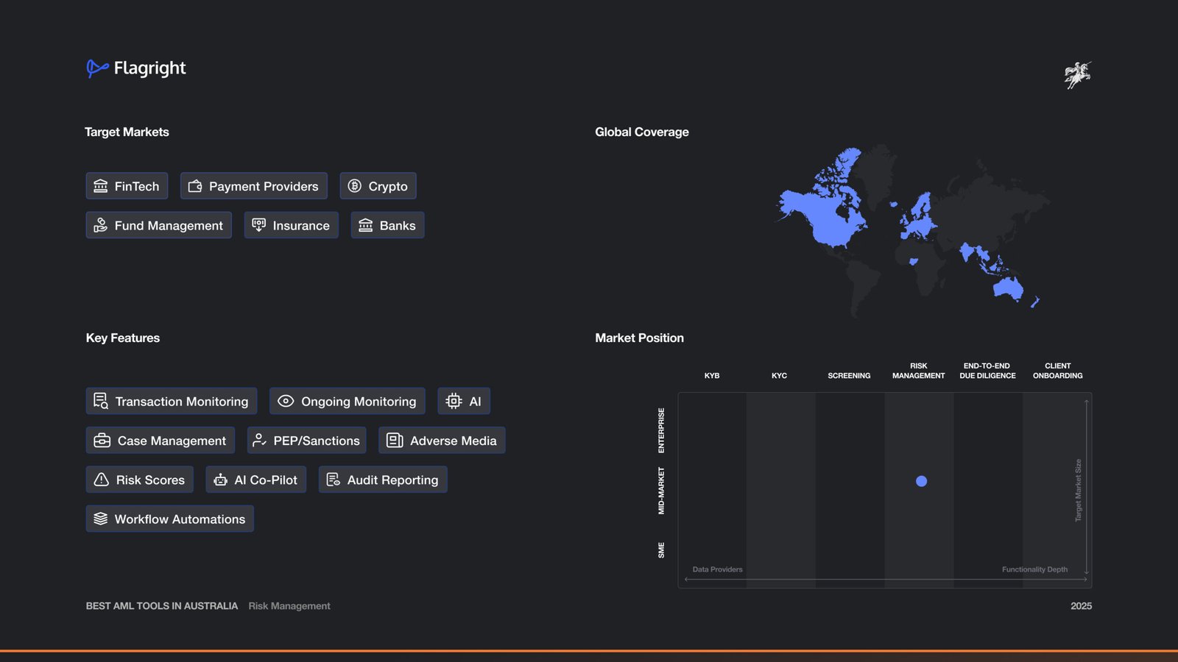
Task: Click the ENTERPRISE axis label
Action: point(661,430)
